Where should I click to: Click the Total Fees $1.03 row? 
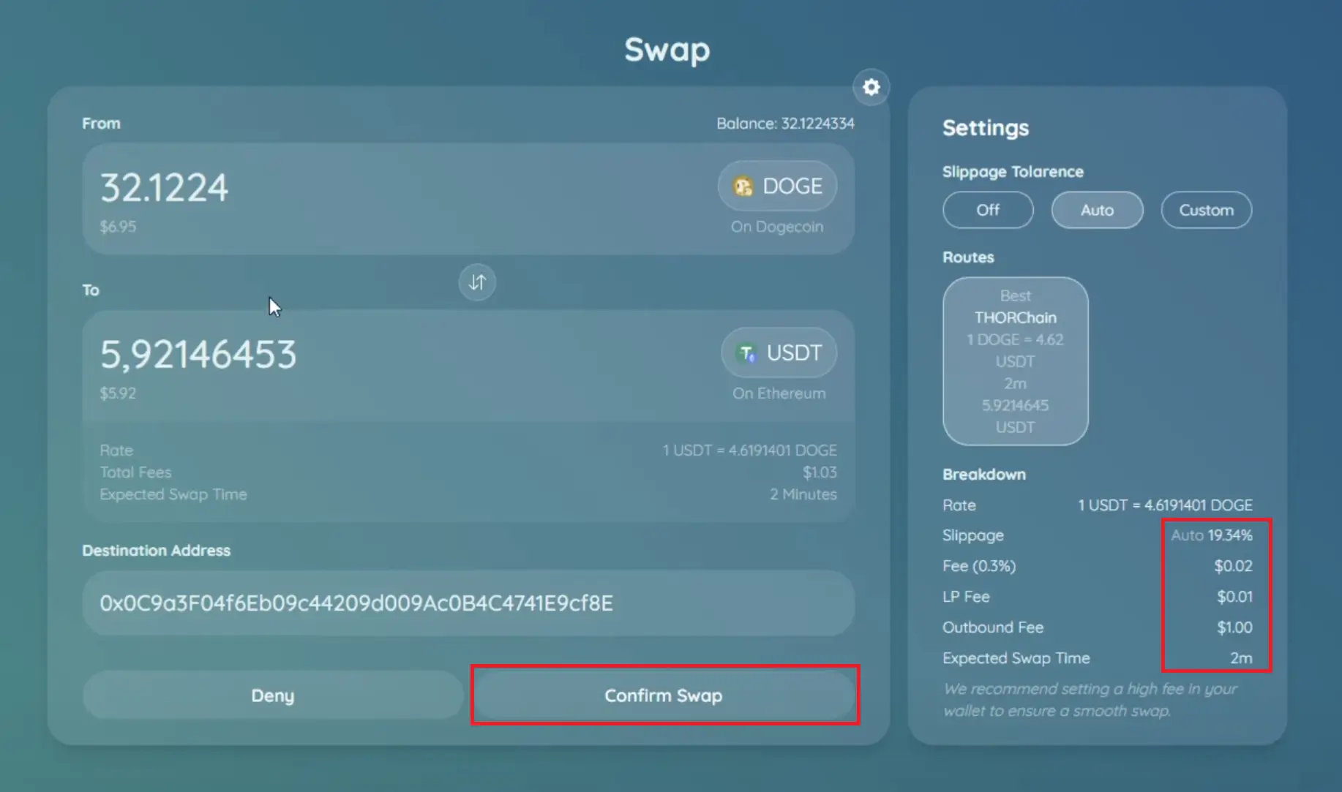[468, 472]
